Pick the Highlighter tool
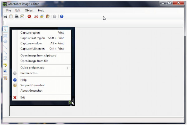The width and height of the screenshot is (187, 125). tap(5, 65)
